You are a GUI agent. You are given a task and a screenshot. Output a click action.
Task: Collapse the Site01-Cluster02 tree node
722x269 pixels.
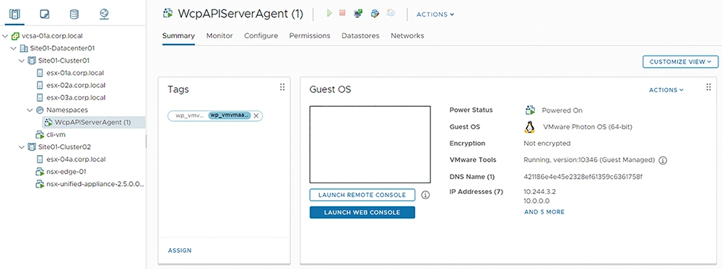coord(22,146)
